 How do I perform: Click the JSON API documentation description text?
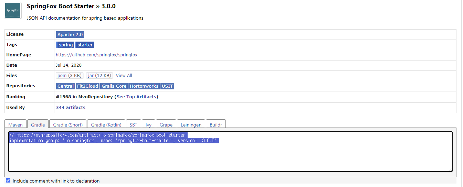(85, 18)
